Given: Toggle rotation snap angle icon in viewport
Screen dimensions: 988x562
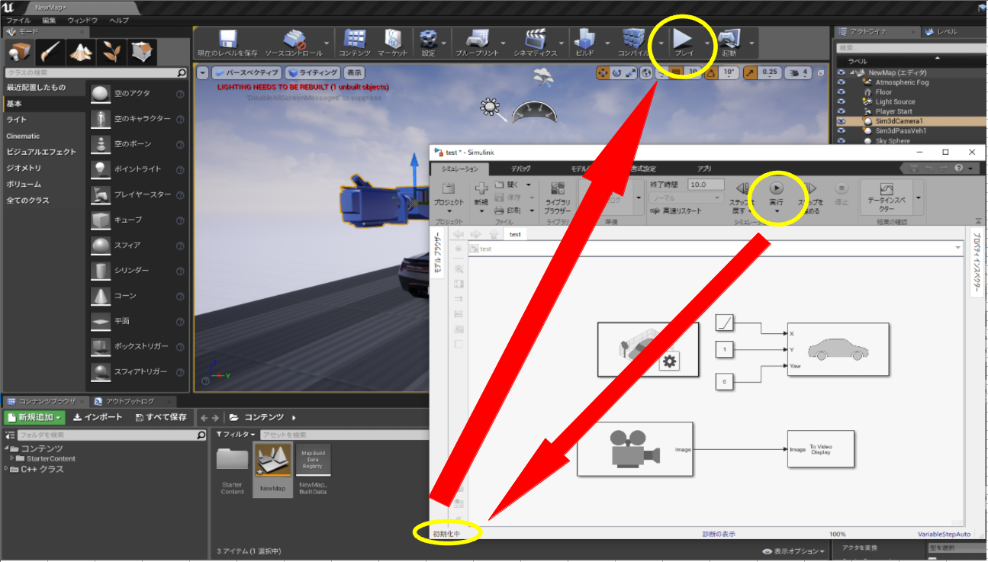Looking at the screenshot, I should pos(710,72).
